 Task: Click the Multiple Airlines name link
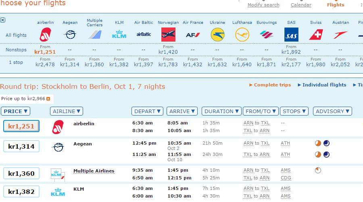point(94,171)
